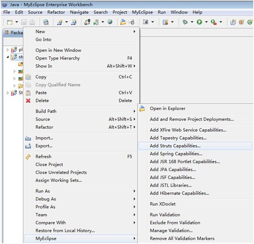Collapse the selected project tree node
The image size is (254, 244).
(8, 57)
